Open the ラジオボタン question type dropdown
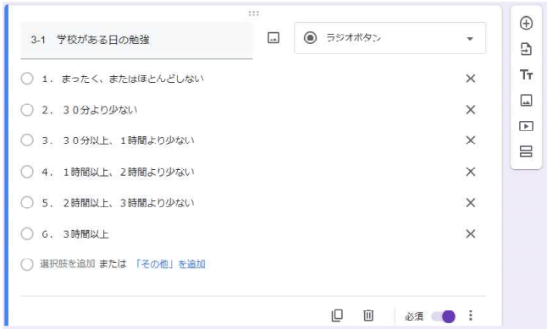Viewport: 547px width, 329px height. click(x=390, y=38)
